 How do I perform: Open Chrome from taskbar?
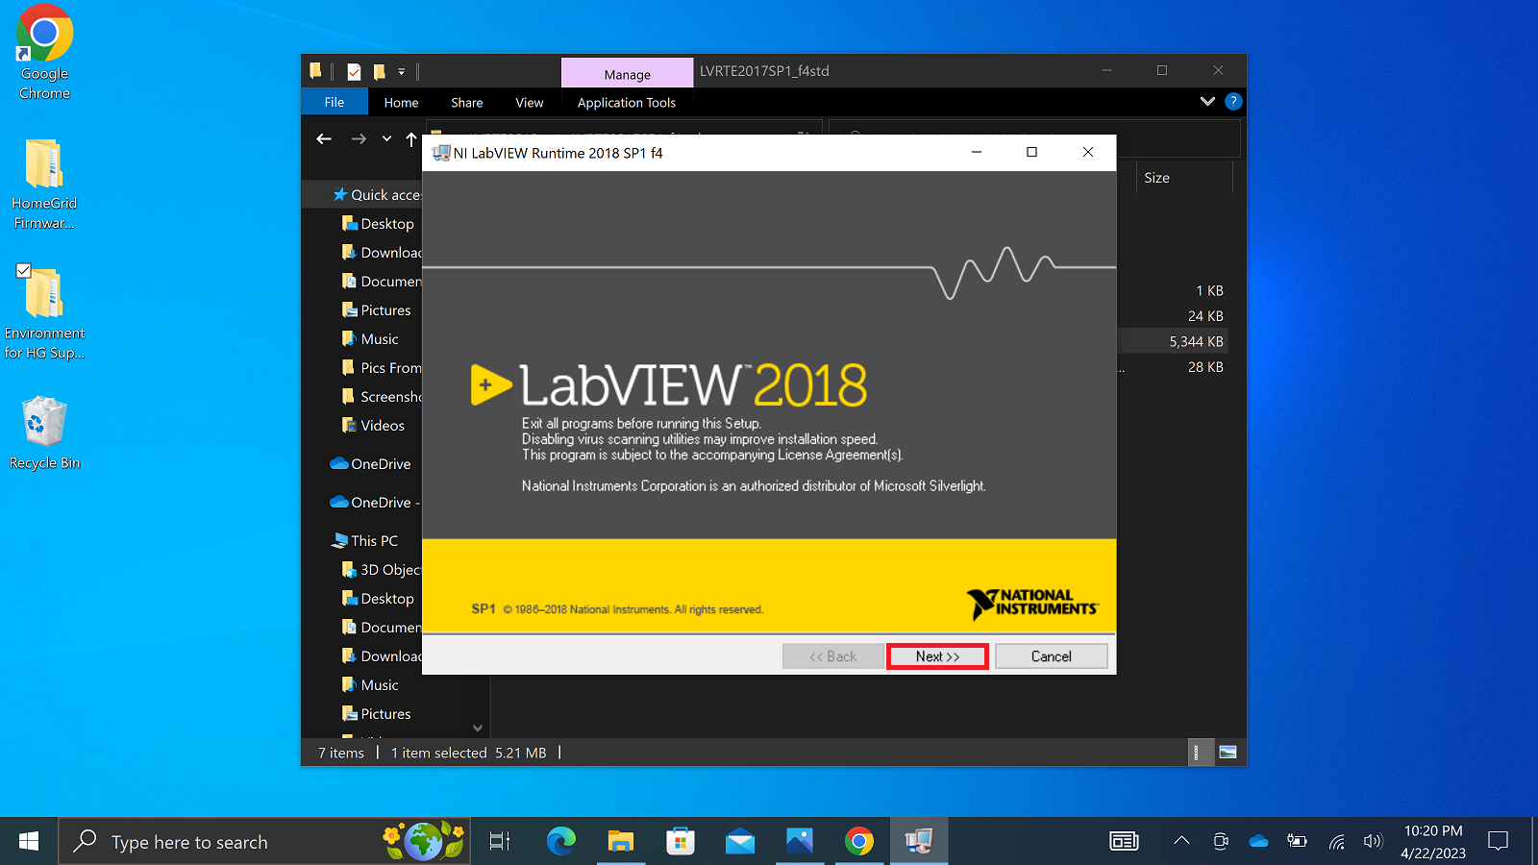point(859,842)
